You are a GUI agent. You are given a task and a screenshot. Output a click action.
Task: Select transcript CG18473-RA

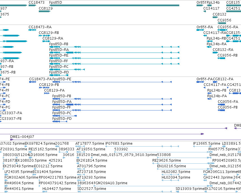tap(40, 27)
